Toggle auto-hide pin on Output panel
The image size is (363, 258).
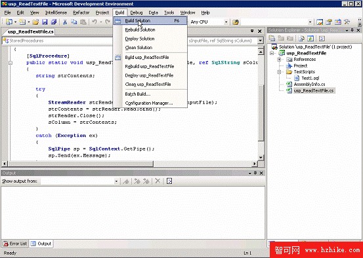tap(255, 173)
